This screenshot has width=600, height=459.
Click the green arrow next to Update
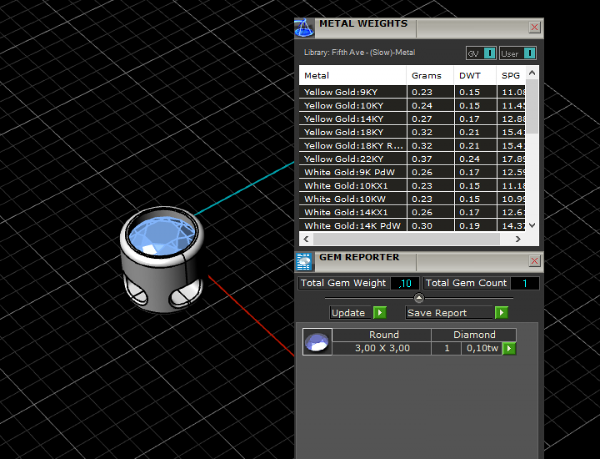point(379,313)
